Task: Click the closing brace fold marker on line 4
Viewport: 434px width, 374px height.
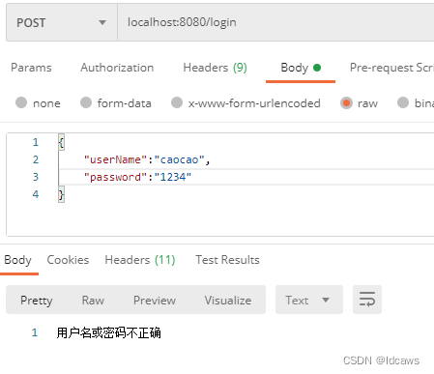Action: click(61, 194)
